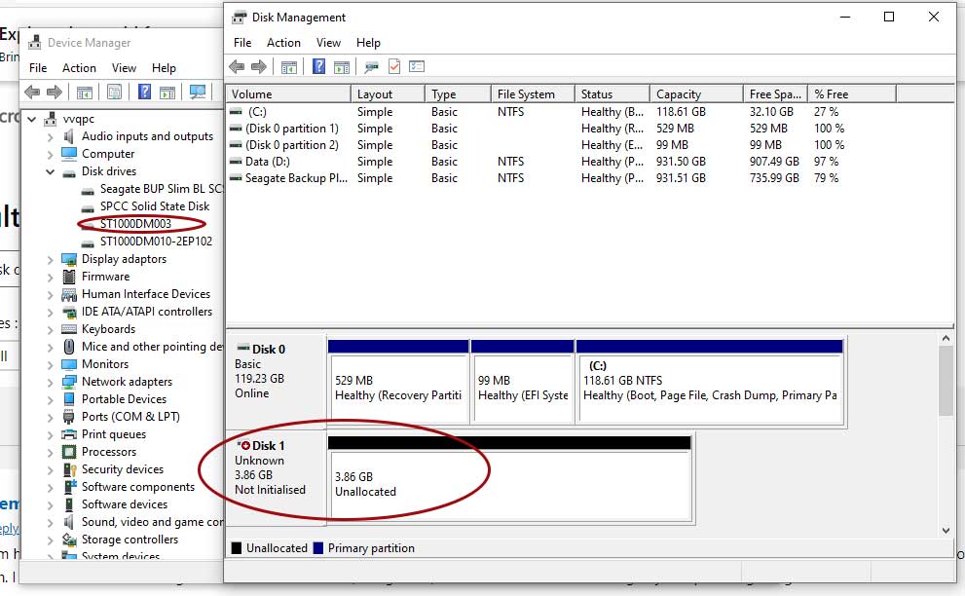Click the connect drive icon in Disk Management toolbar

371,66
